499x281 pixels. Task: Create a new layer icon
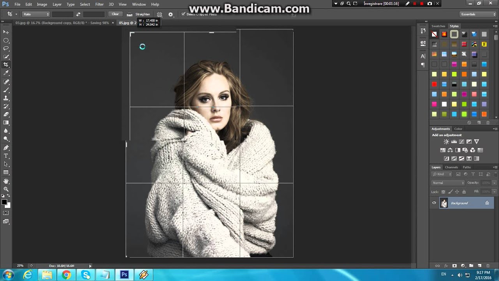(x=480, y=266)
